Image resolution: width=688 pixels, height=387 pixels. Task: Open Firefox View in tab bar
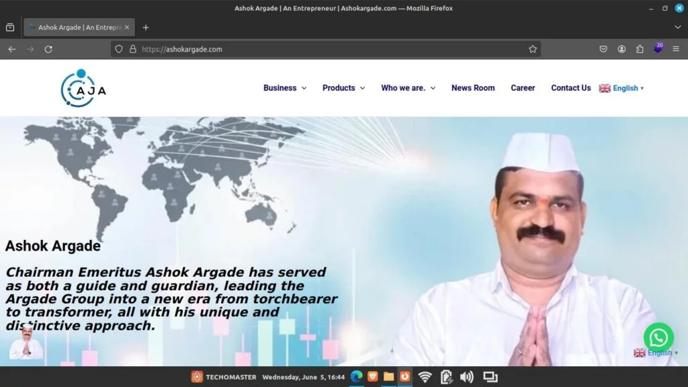(10, 27)
